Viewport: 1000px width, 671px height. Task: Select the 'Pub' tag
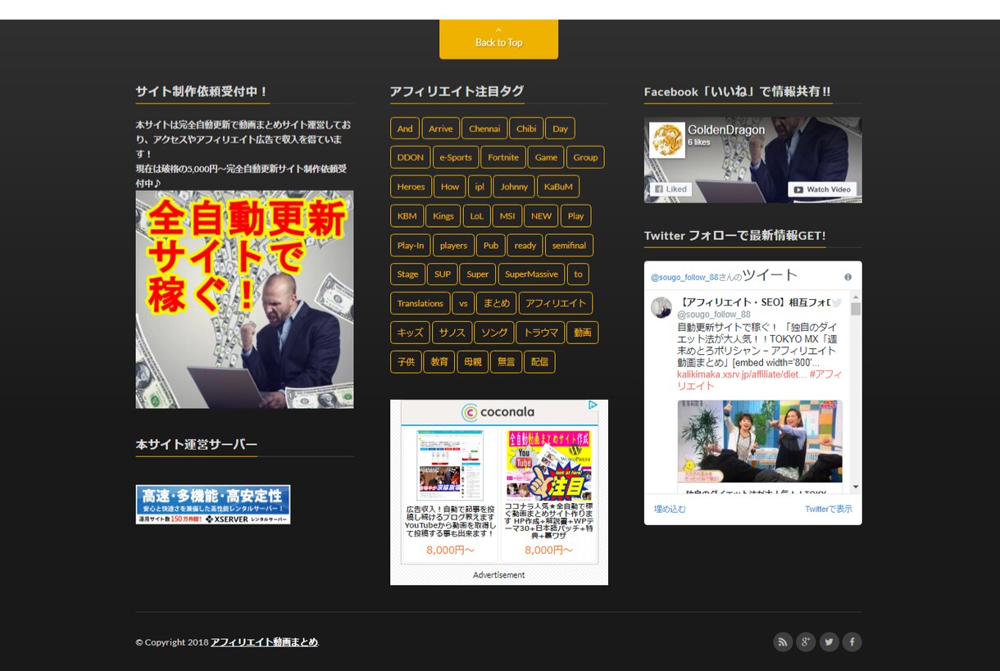(x=491, y=245)
